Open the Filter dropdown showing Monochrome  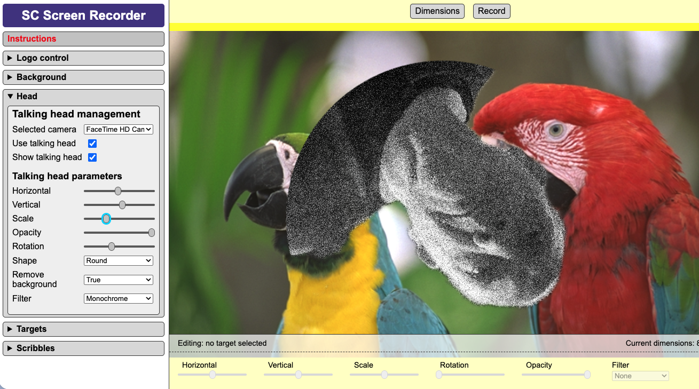click(x=118, y=298)
